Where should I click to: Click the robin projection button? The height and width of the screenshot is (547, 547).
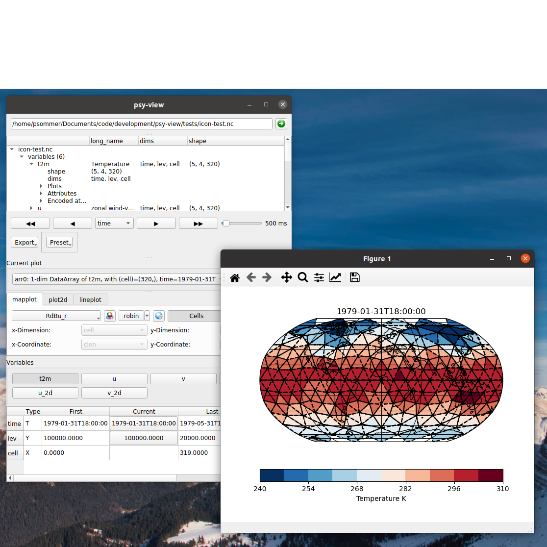tap(131, 316)
